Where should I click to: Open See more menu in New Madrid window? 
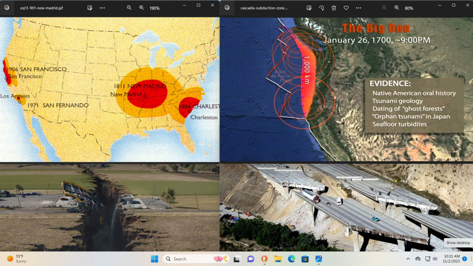point(102,8)
